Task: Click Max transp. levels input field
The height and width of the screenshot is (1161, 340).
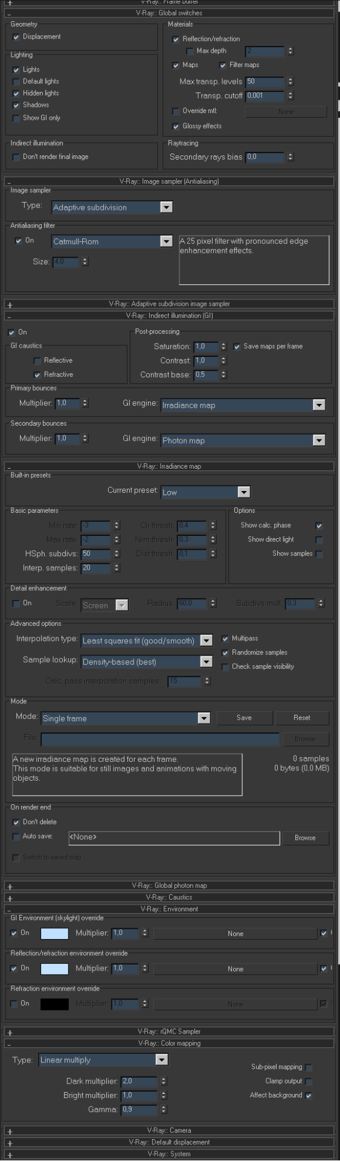Action: pyautogui.click(x=265, y=82)
